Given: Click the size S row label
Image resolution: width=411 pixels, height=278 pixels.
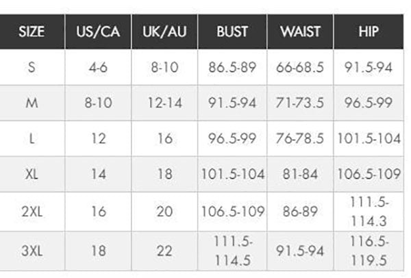Looking at the screenshot, I should point(32,67).
